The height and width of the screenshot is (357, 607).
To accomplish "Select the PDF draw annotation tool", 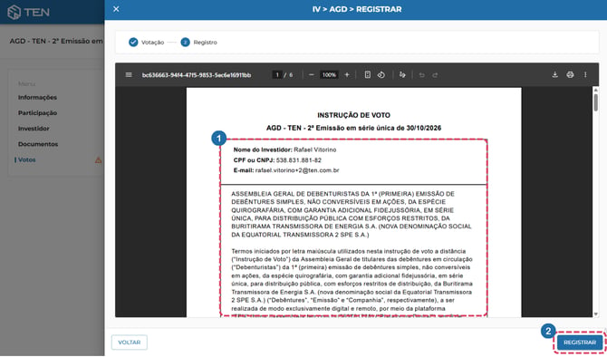I will pos(402,74).
